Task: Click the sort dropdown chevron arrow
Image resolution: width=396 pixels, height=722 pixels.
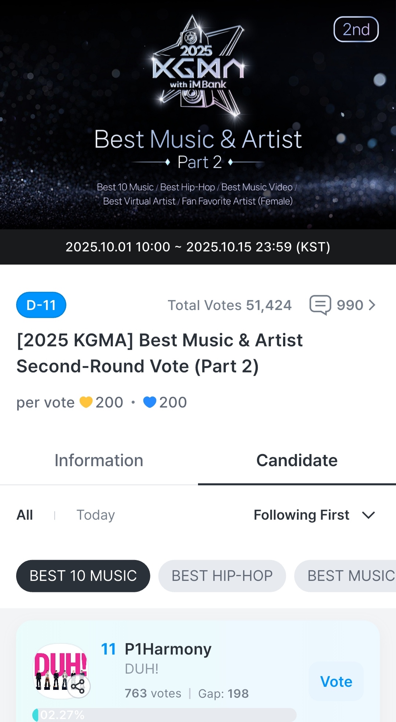Action: 368,515
